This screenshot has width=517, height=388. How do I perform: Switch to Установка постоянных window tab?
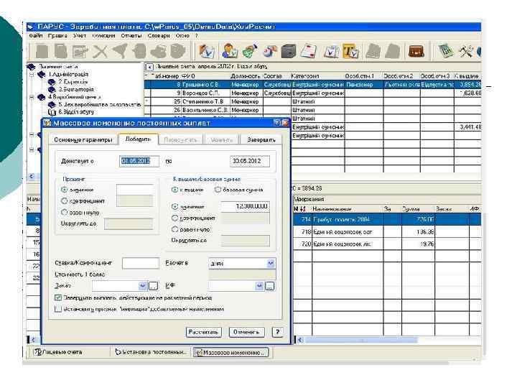152,352
